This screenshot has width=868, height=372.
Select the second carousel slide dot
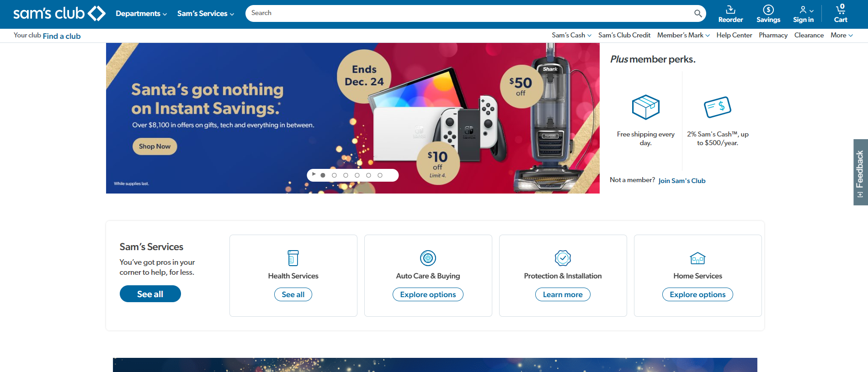(x=334, y=175)
